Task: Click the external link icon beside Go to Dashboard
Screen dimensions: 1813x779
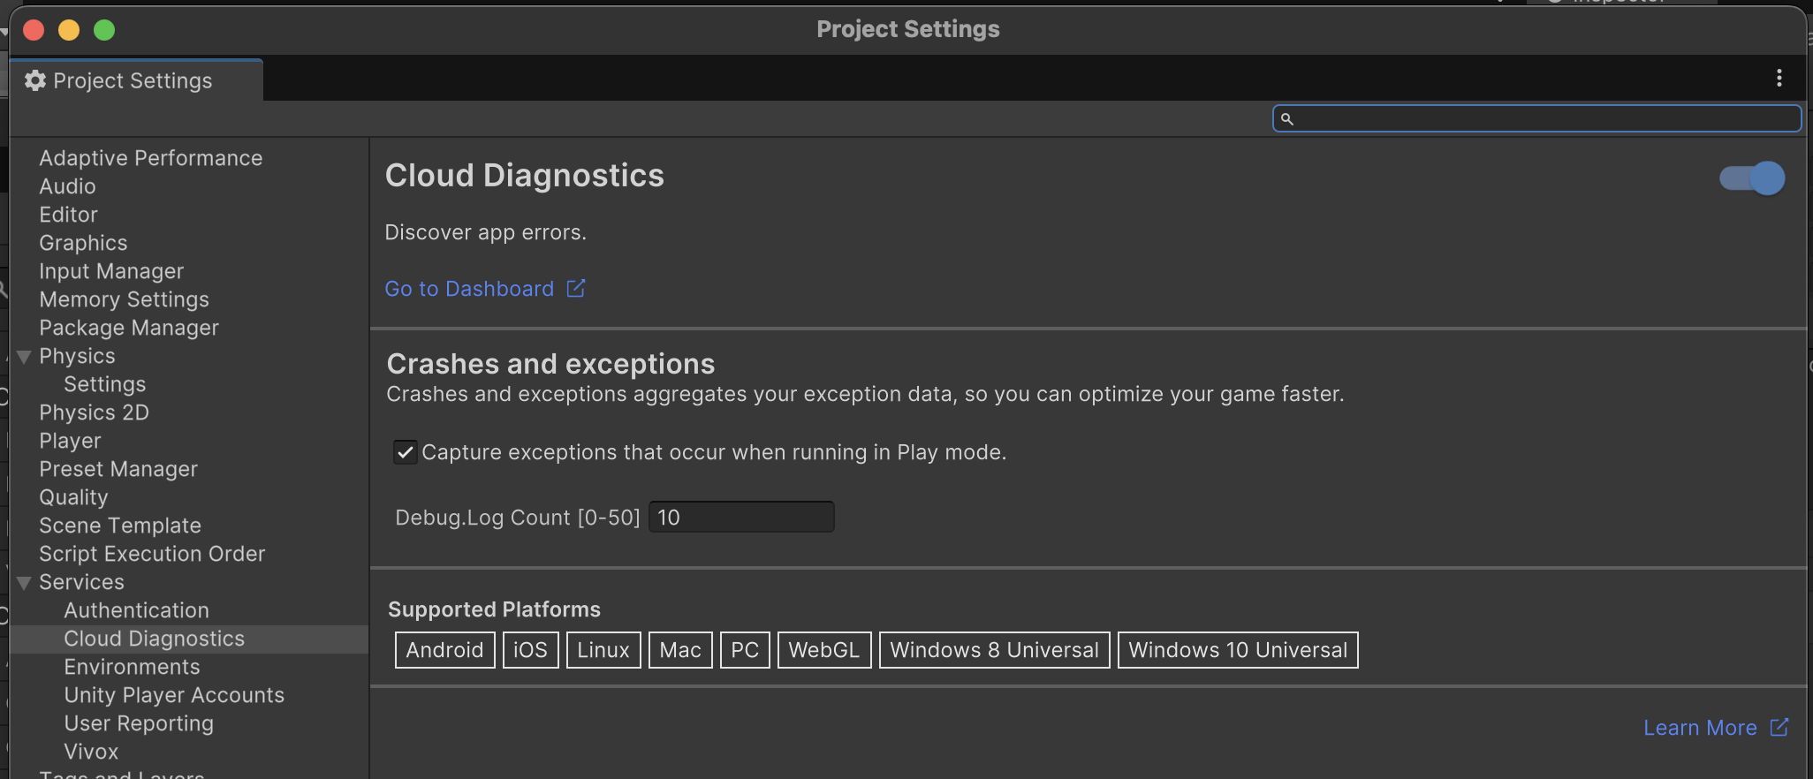Action: click(576, 288)
